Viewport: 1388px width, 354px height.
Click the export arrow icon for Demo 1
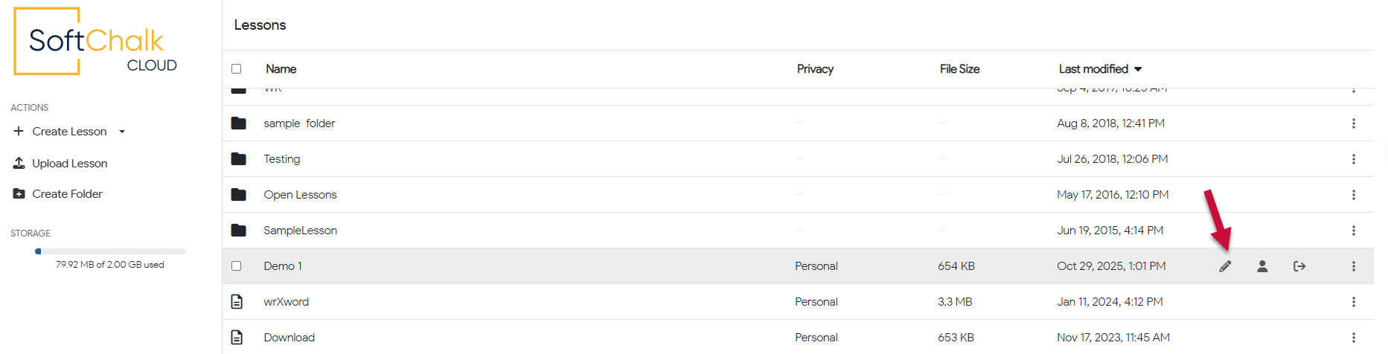pyautogui.click(x=1299, y=266)
